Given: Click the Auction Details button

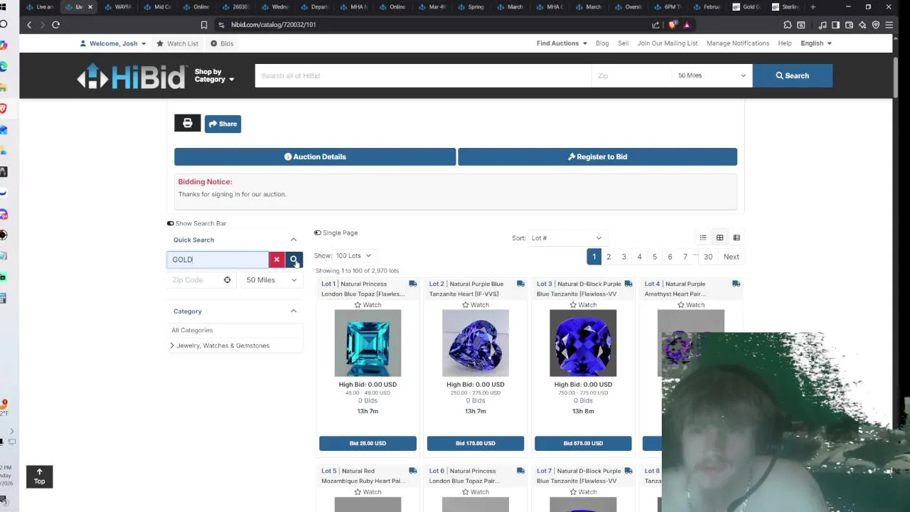Looking at the screenshot, I should point(315,156).
